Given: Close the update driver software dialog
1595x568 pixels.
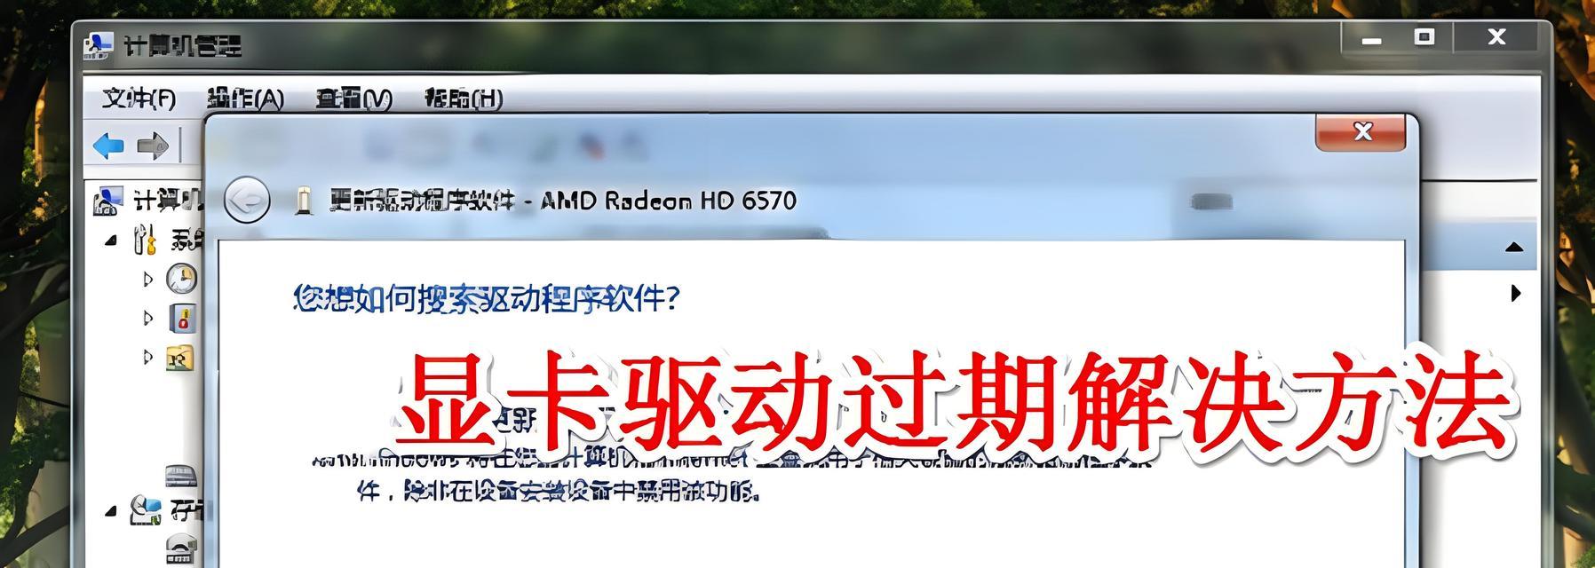Looking at the screenshot, I should pyautogui.click(x=1361, y=132).
